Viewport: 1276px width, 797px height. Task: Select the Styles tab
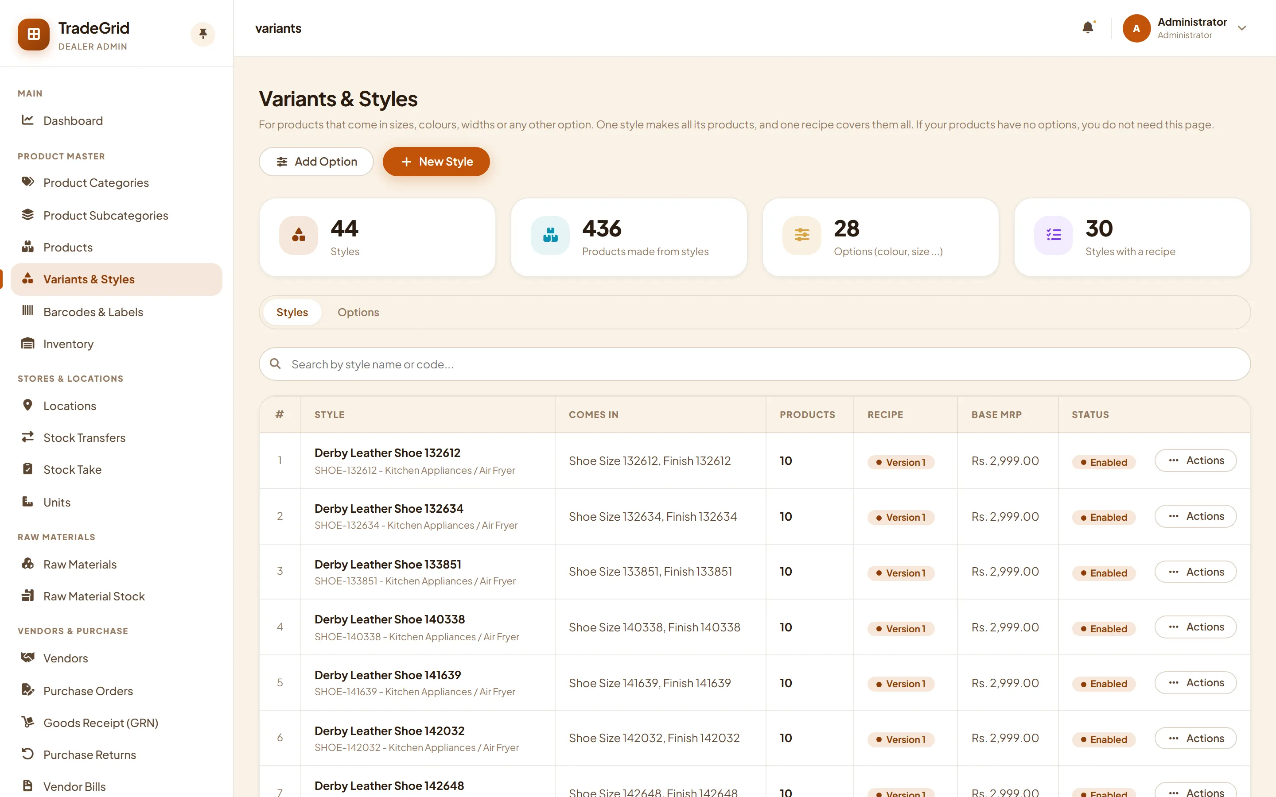[x=292, y=312]
